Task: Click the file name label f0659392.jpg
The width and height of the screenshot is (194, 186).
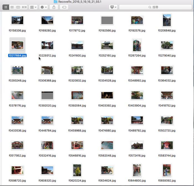Action: pyautogui.click(x=167, y=180)
